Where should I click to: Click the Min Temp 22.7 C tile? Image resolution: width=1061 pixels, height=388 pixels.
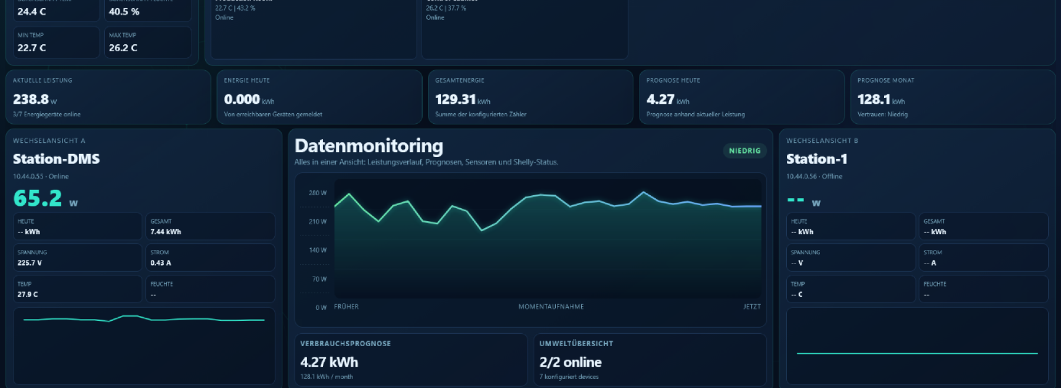(57, 42)
